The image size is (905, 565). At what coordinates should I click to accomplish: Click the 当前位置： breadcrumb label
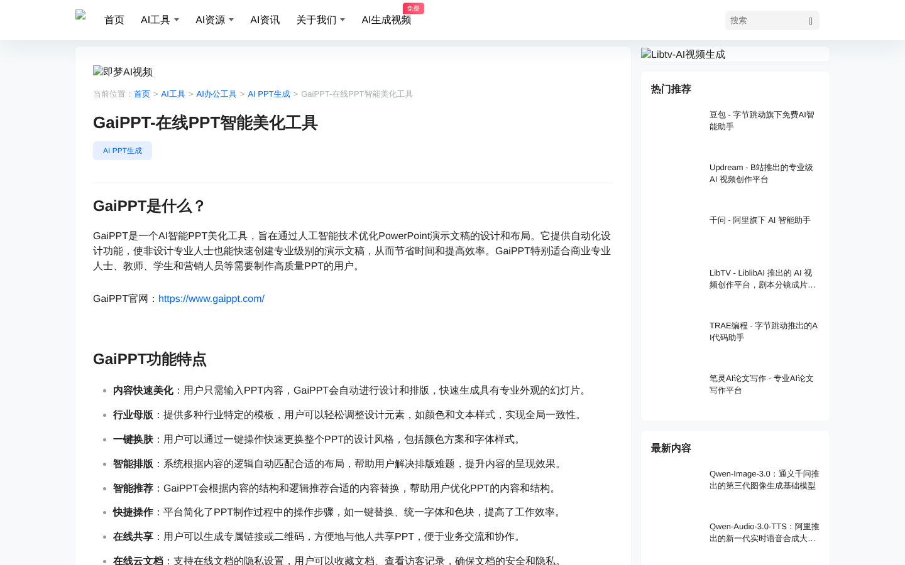(x=113, y=94)
